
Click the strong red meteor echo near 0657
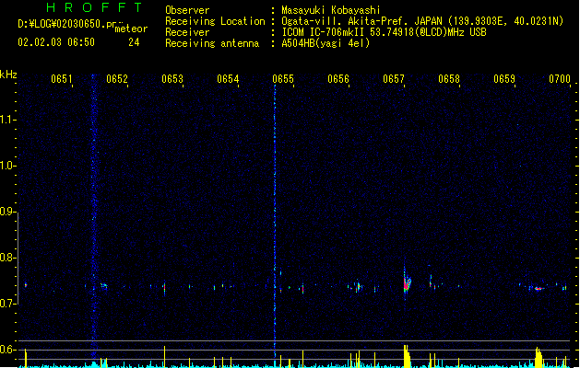[407, 283]
